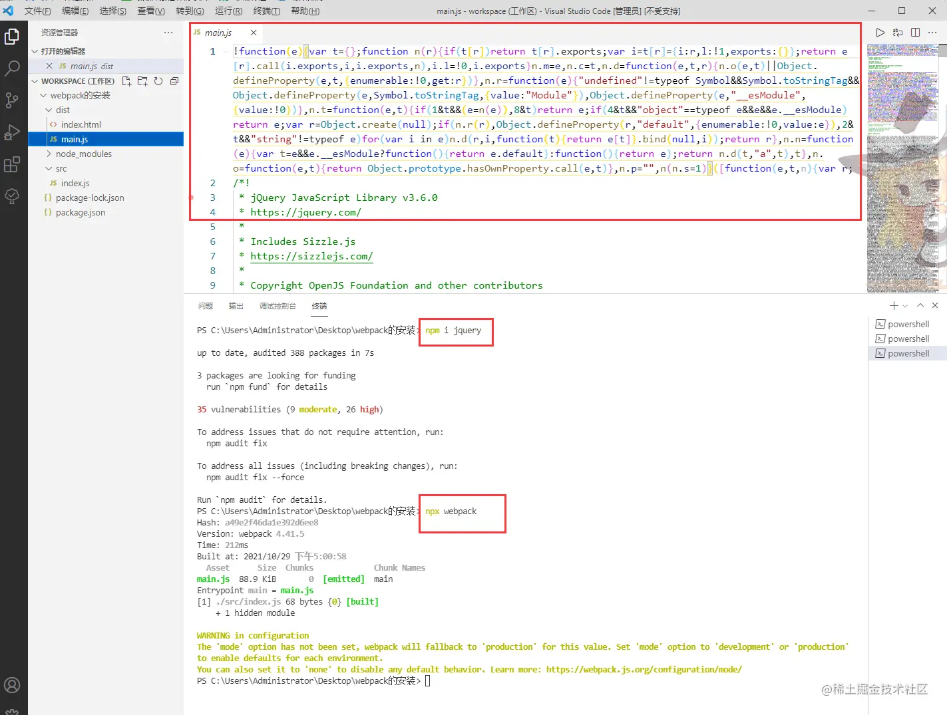947x715 pixels.
Task: Open index.js under the src folder
Action: [x=106, y=183]
